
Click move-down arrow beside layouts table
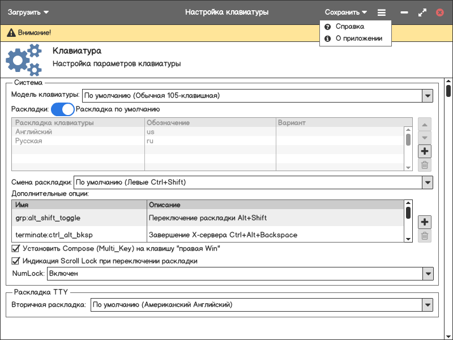click(x=425, y=138)
